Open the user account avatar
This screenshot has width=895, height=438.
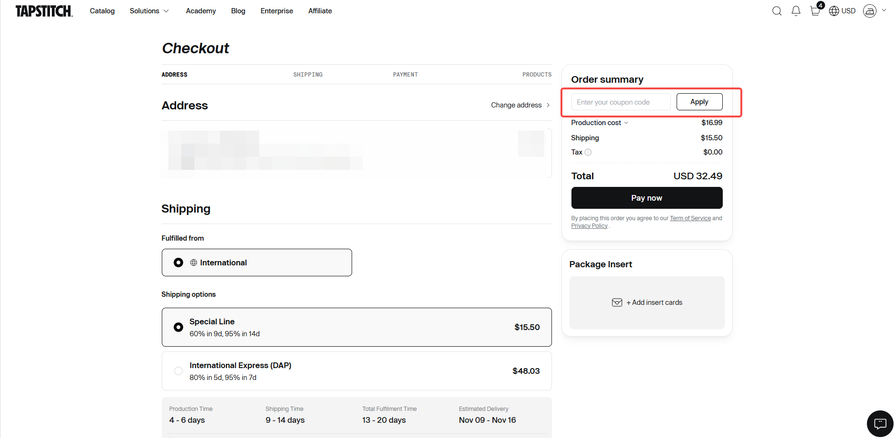point(870,11)
